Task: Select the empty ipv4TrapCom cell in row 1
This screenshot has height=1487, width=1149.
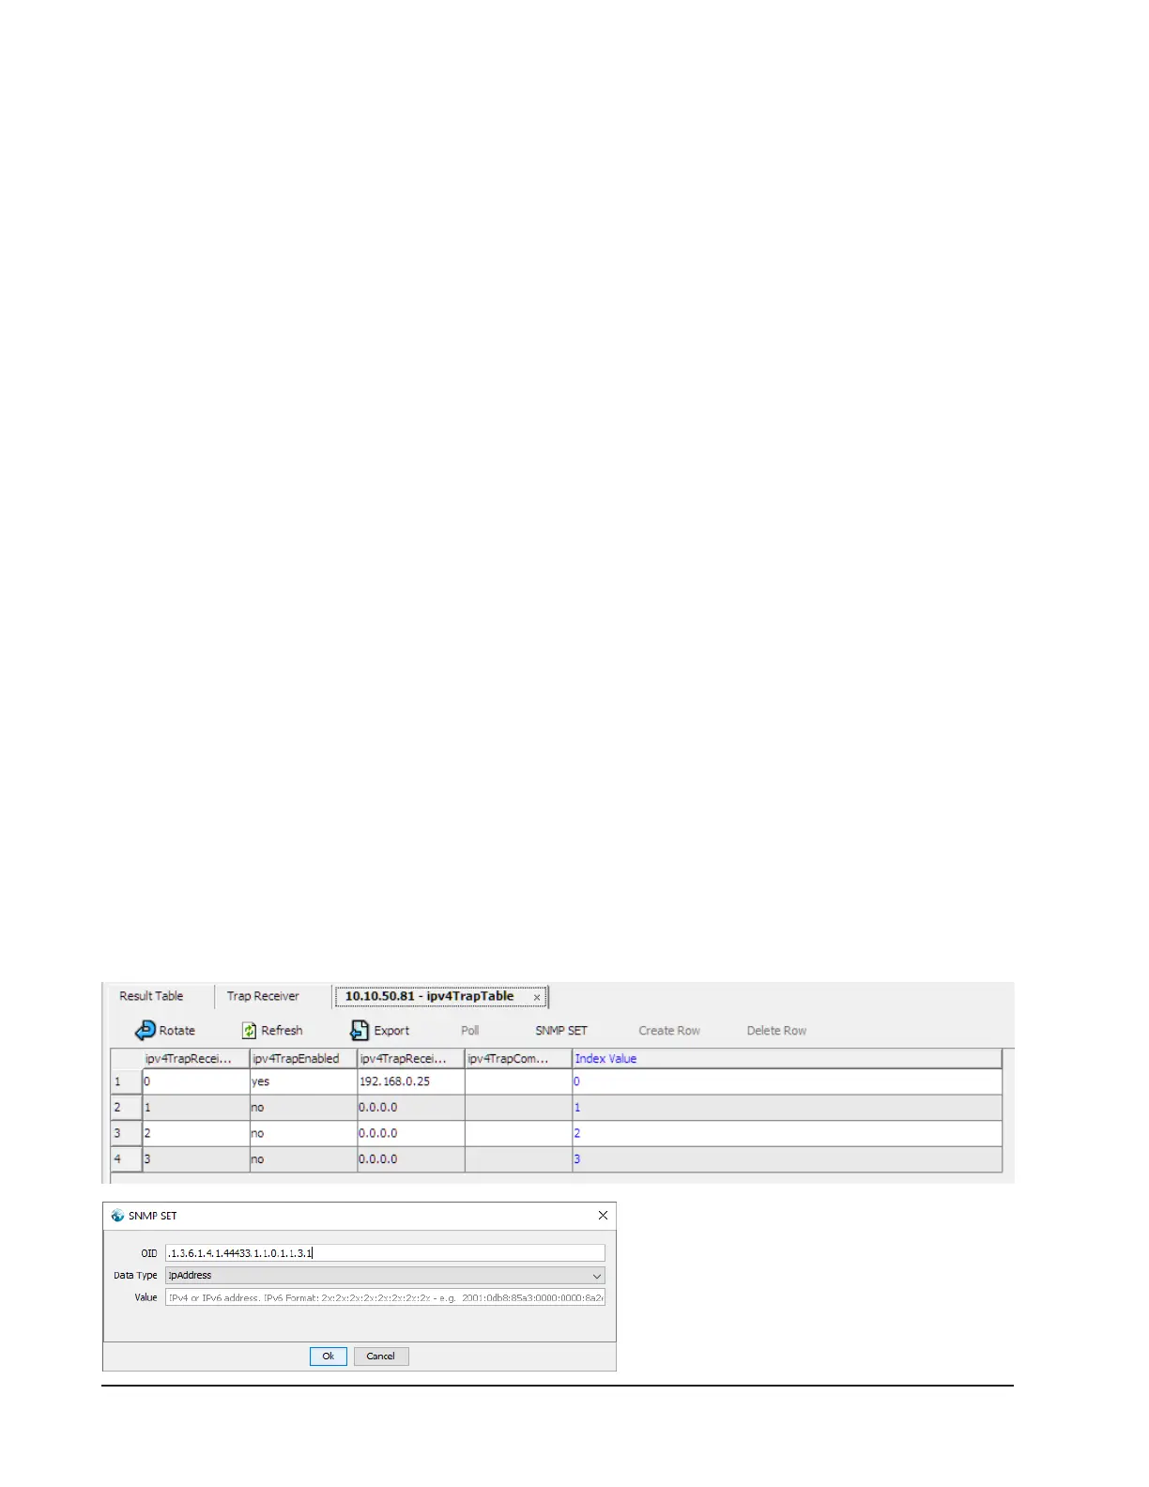Action: click(x=518, y=1081)
